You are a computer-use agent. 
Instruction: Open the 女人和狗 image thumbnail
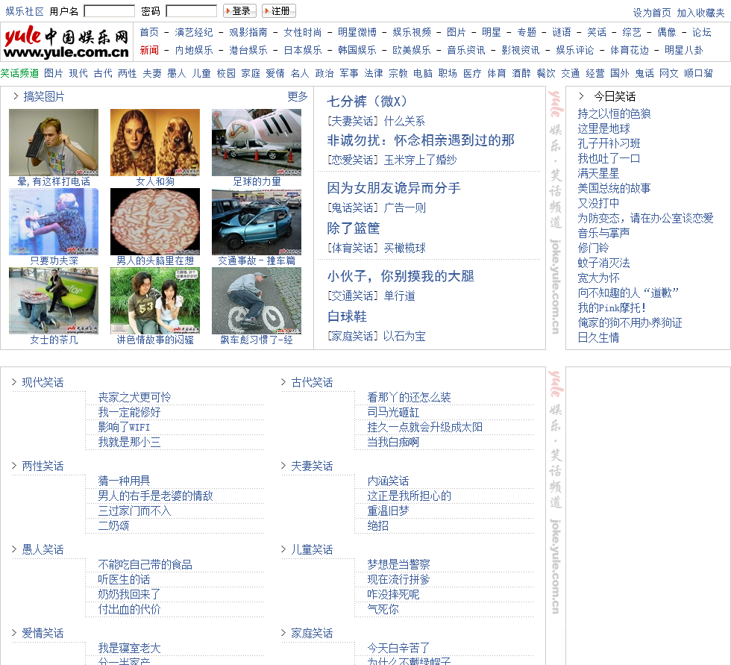point(155,143)
